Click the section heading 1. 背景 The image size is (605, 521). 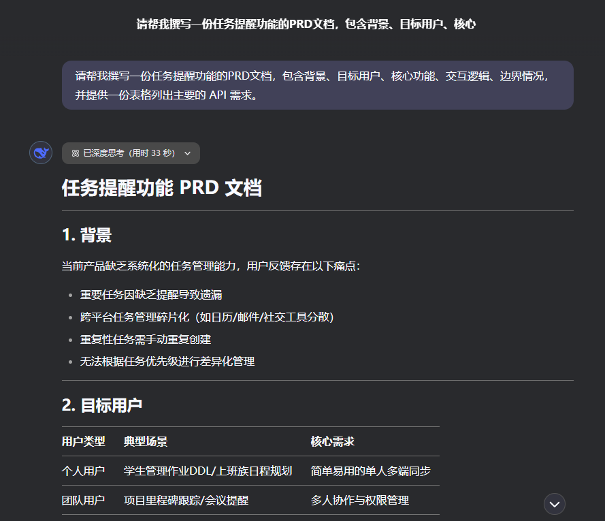click(x=88, y=235)
